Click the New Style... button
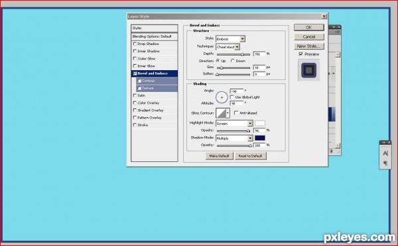This screenshot has width=398, height=246. (x=309, y=46)
